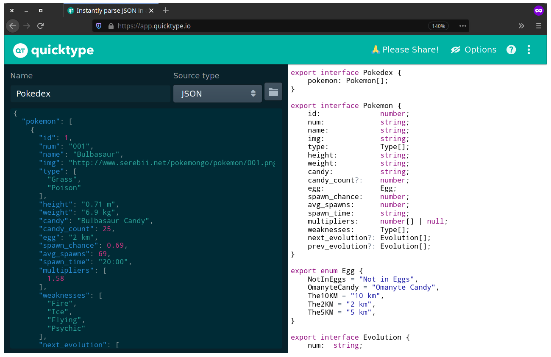Screen dimensions: 551x357
Task: Click the Name input field Pokedex
Action: [90, 94]
